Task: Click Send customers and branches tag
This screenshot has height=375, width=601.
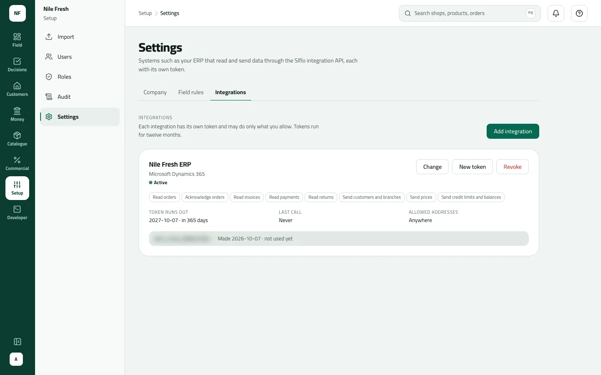Action: click(x=371, y=197)
